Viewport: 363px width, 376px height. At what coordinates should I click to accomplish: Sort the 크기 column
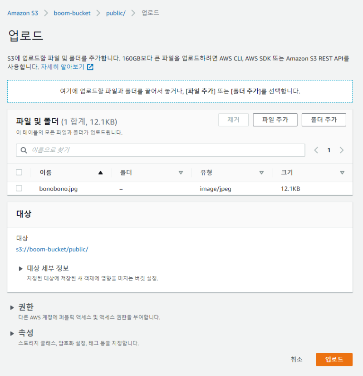[x=342, y=173]
